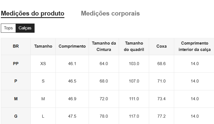
Task: Click the 117.0 hip value
Action: pos(134,116)
